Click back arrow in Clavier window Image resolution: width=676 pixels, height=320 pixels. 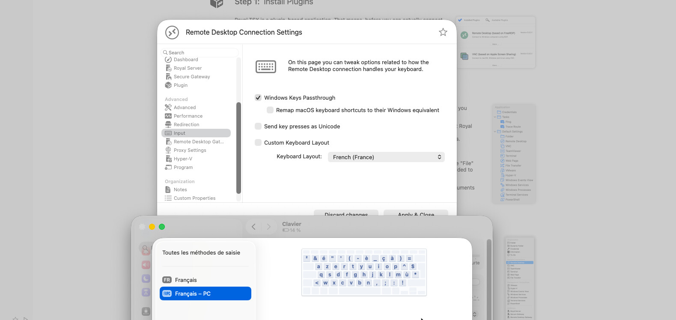pos(253,227)
